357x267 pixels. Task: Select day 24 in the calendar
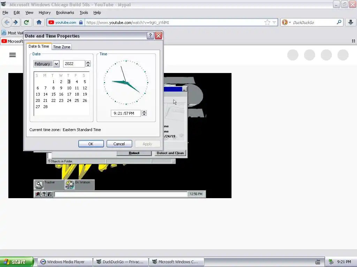pos(69,100)
